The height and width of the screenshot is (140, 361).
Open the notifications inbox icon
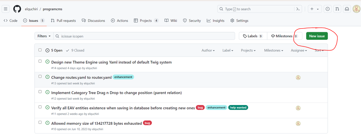point(347,9)
